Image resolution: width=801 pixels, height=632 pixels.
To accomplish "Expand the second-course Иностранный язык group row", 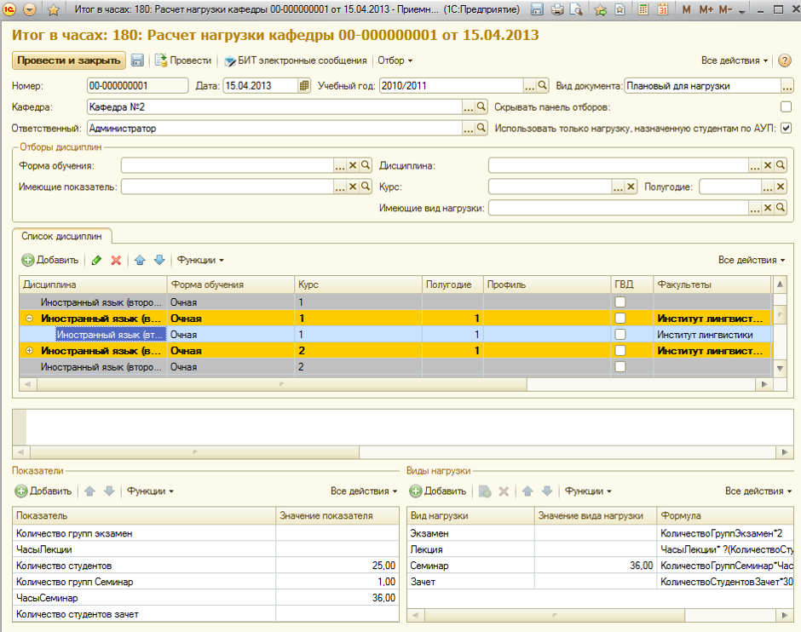I will (x=31, y=351).
